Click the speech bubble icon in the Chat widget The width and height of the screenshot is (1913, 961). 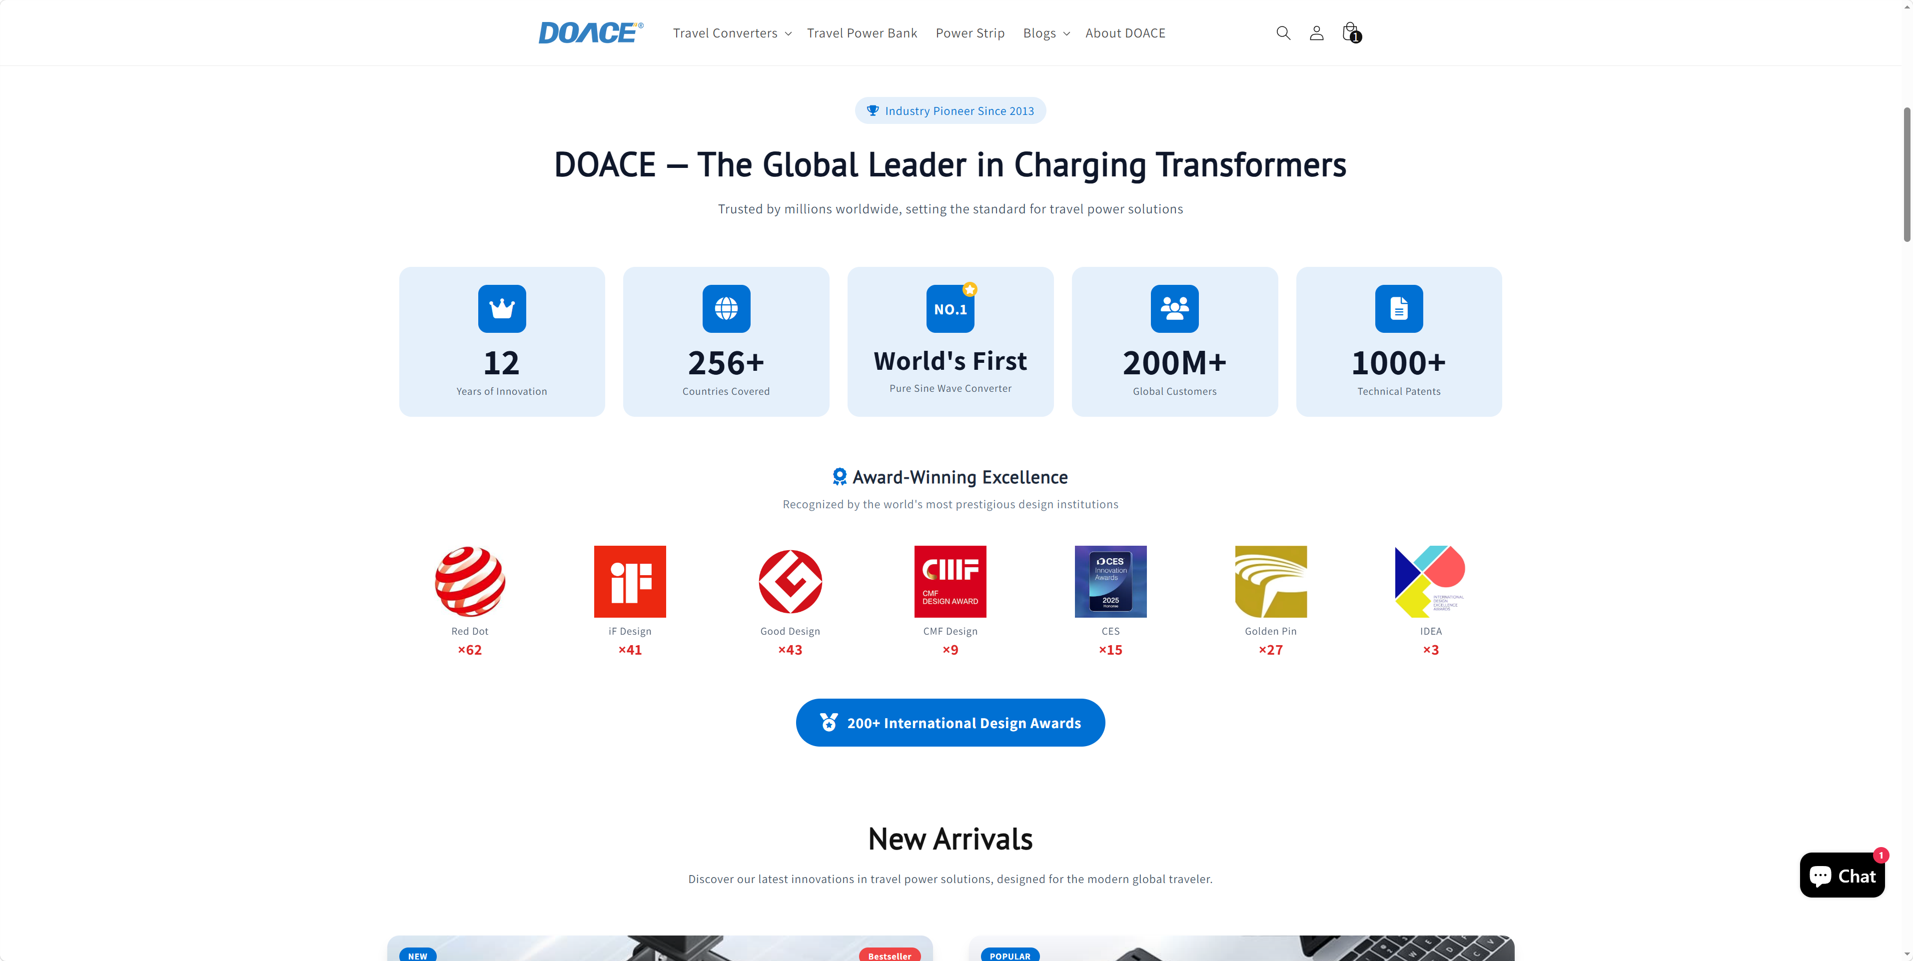point(1820,876)
